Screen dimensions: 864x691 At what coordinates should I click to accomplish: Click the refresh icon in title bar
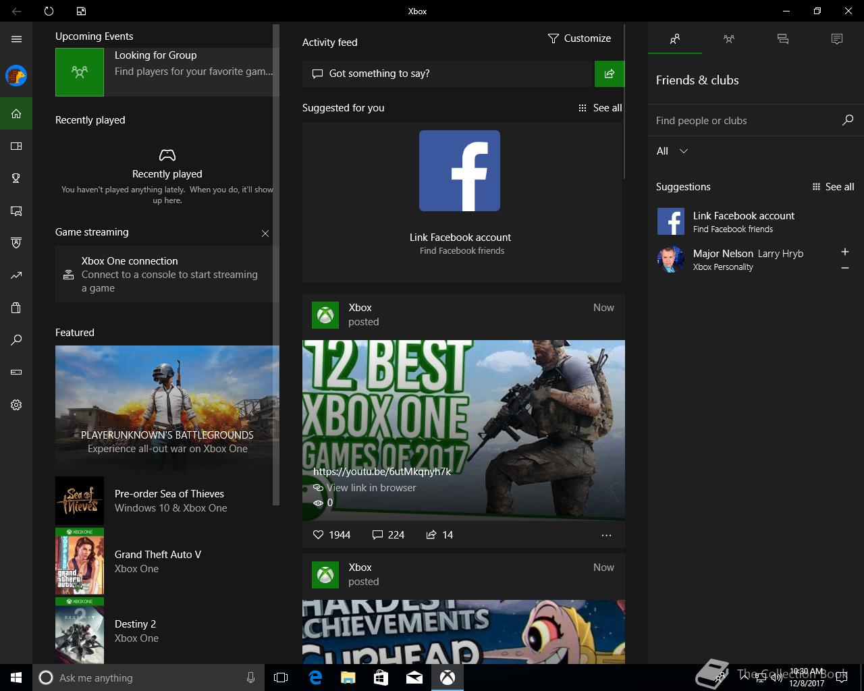[49, 11]
